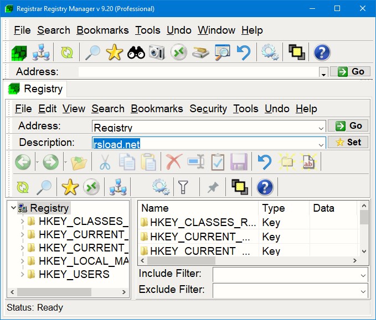Click the purple floppy disk save icon

(x=239, y=162)
